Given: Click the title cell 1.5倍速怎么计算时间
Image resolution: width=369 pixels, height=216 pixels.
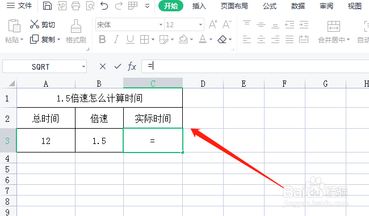Looking at the screenshot, I should tap(99, 98).
